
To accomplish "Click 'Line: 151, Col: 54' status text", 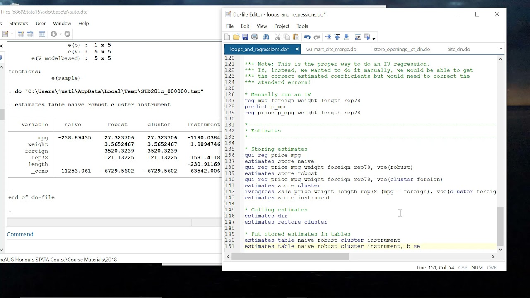I will pyautogui.click(x=435, y=268).
